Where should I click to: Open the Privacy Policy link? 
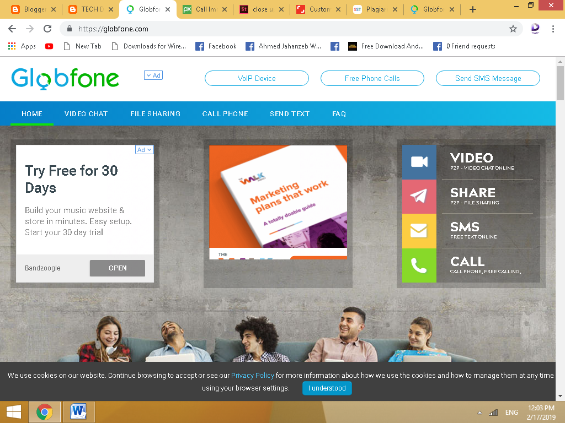(x=252, y=376)
